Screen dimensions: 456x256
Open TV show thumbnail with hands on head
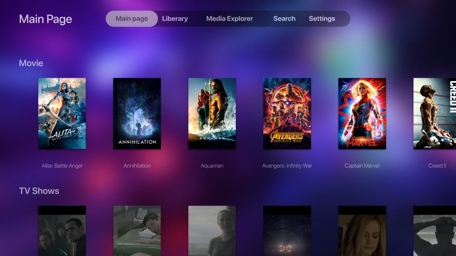point(435,231)
